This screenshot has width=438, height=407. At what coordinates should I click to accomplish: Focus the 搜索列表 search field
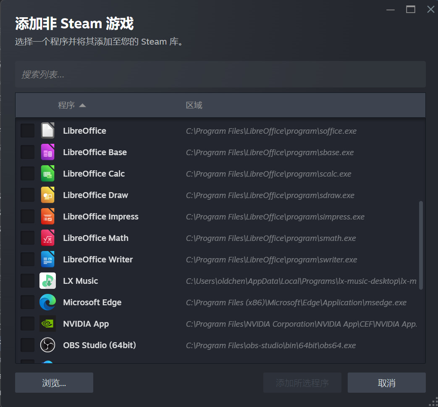pyautogui.click(x=220, y=74)
